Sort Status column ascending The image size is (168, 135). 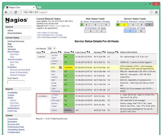click(71, 52)
